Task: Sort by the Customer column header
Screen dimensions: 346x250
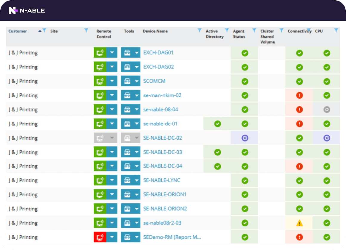Action: point(18,31)
